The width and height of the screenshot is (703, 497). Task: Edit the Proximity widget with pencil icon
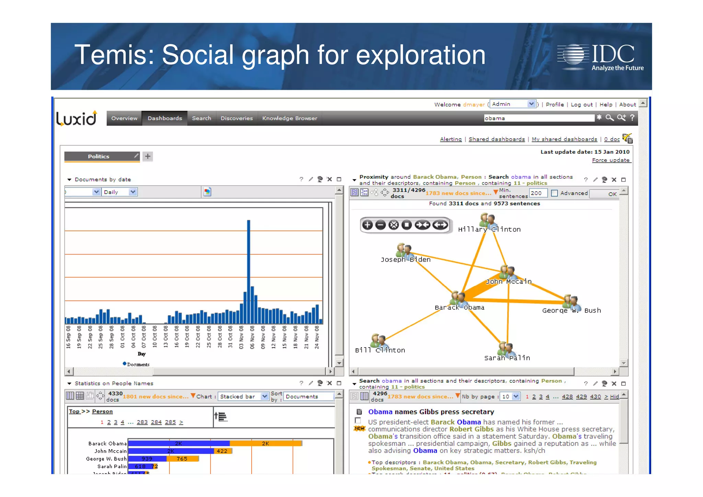595,180
